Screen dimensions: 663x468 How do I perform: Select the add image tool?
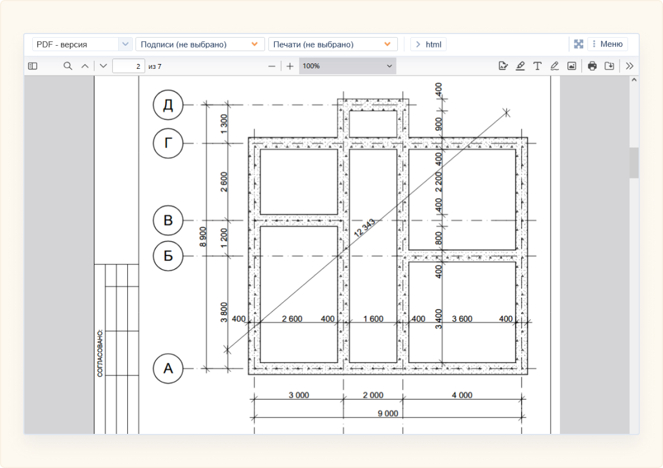click(x=572, y=66)
